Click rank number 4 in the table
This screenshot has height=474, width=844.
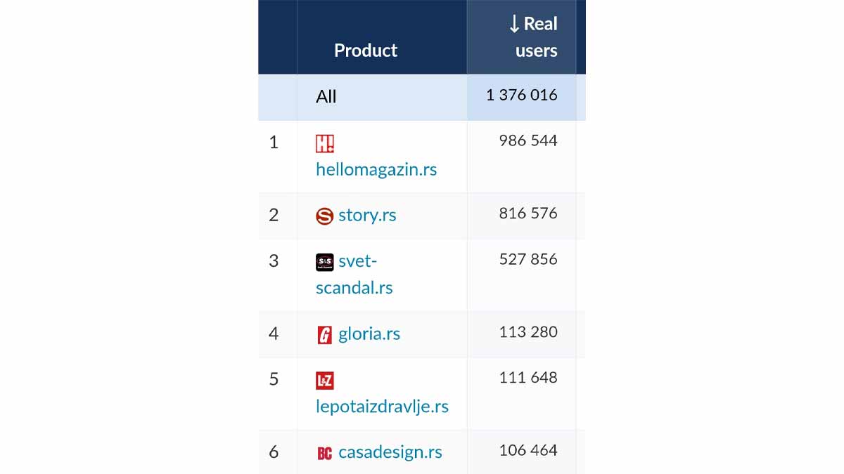point(274,334)
